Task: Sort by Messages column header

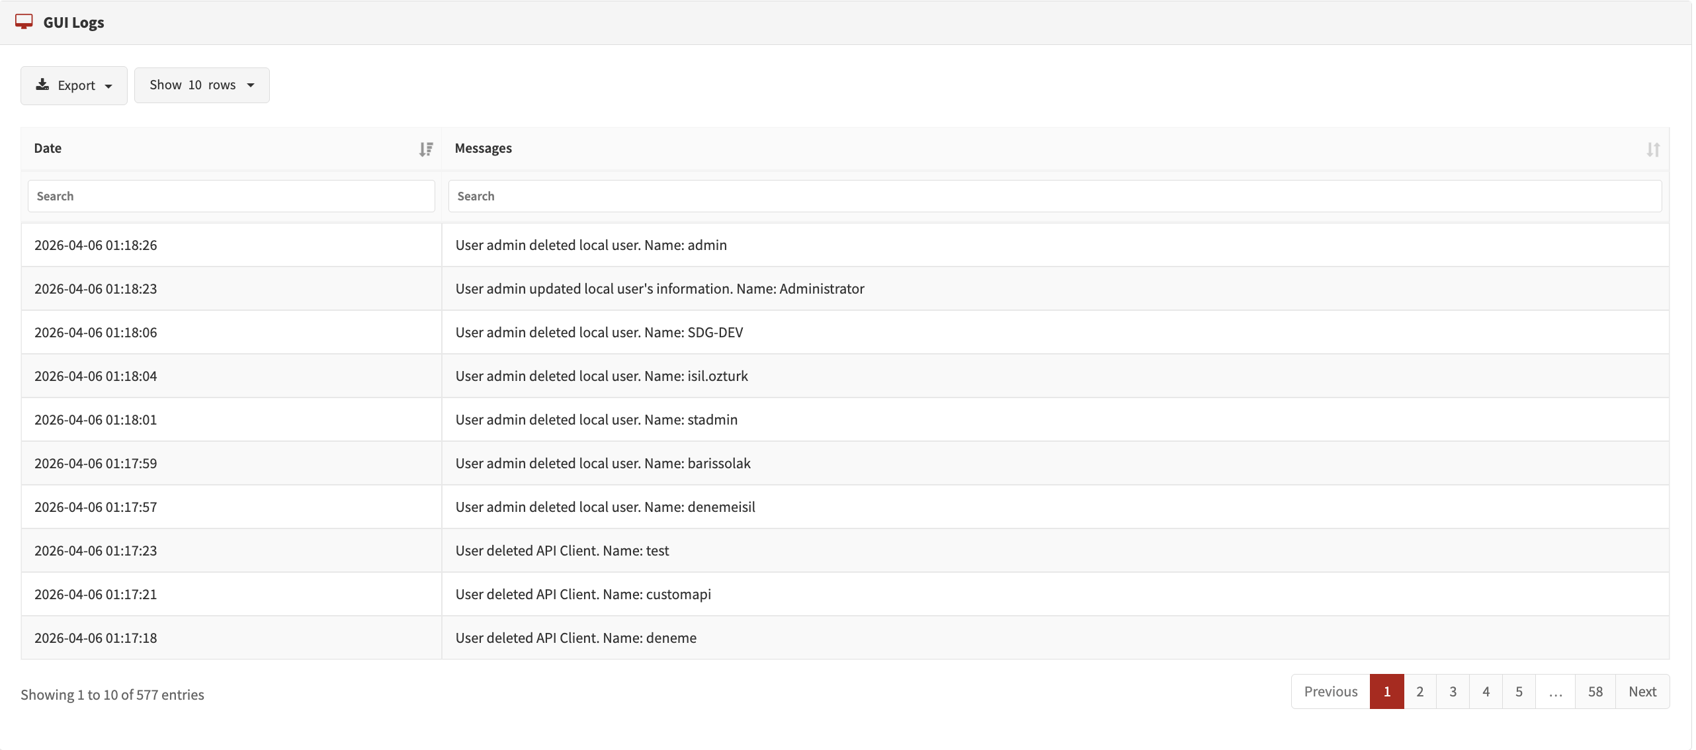Action: [x=484, y=149]
